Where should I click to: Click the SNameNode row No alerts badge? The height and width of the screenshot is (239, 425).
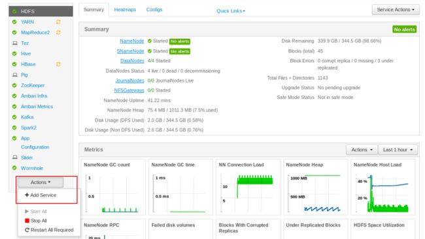tap(180, 51)
